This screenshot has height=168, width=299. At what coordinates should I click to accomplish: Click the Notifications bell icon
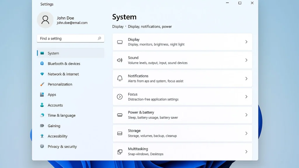tap(120, 78)
